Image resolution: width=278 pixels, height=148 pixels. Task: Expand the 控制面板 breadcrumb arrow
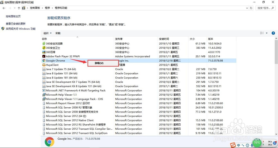pos(42,8)
